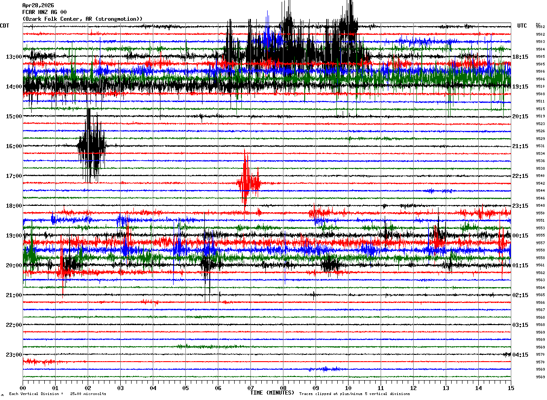Image resolution: width=547 pixels, height=400 pixels.
Task: Click the Each Vertical Division scale note
Action: 57,394
